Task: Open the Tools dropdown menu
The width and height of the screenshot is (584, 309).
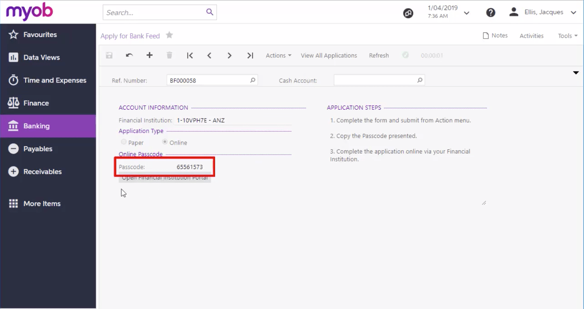Action: point(567,36)
